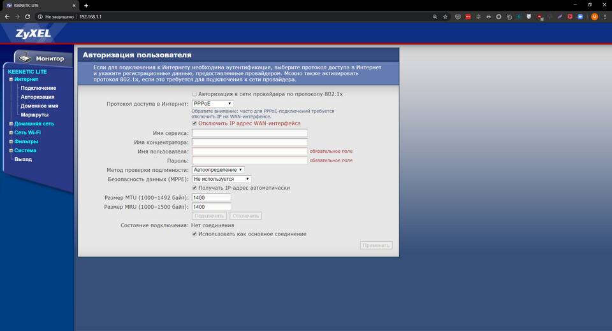The image size is (612, 331).
Task: Go back using the browser back arrow
Action: (7, 17)
